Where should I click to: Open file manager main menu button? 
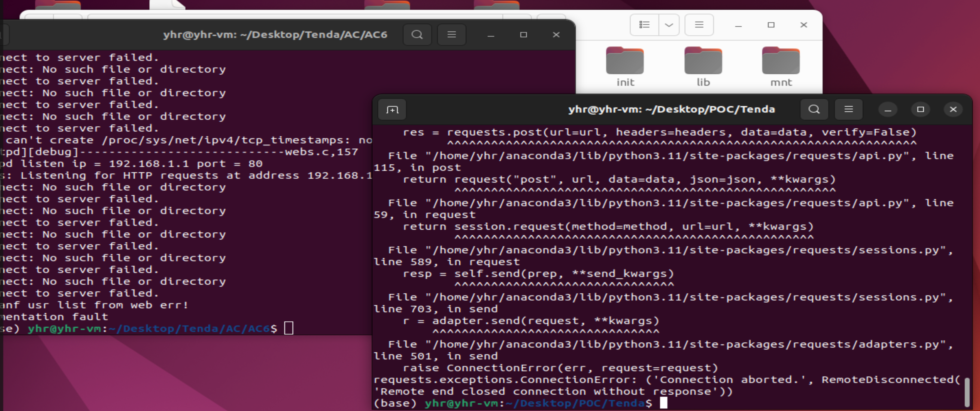tap(699, 25)
